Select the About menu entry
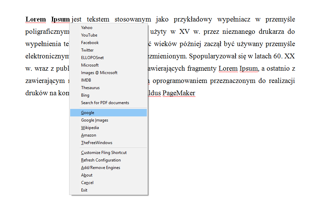This screenshot has width=320, height=211. [108, 175]
